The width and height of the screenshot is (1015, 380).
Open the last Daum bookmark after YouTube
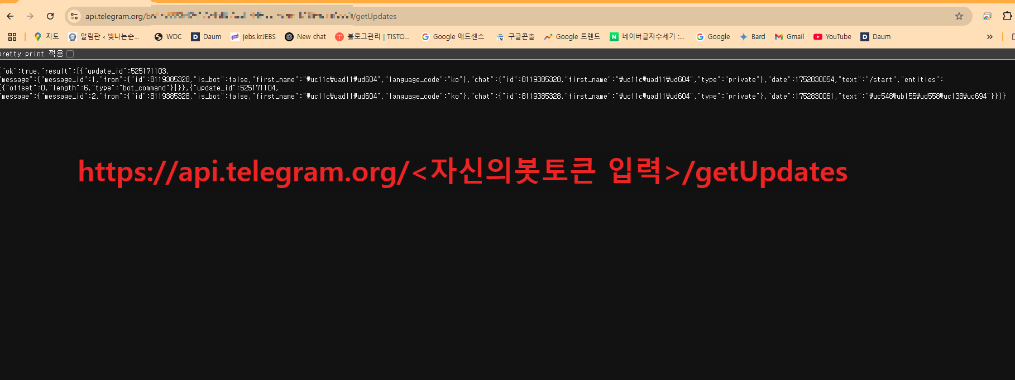875,37
